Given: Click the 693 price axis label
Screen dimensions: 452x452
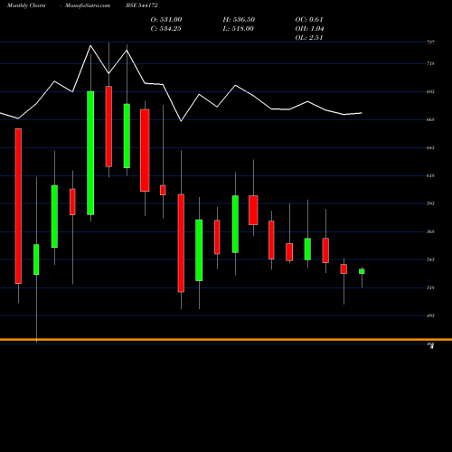Looking at the screenshot, I should (430, 91).
